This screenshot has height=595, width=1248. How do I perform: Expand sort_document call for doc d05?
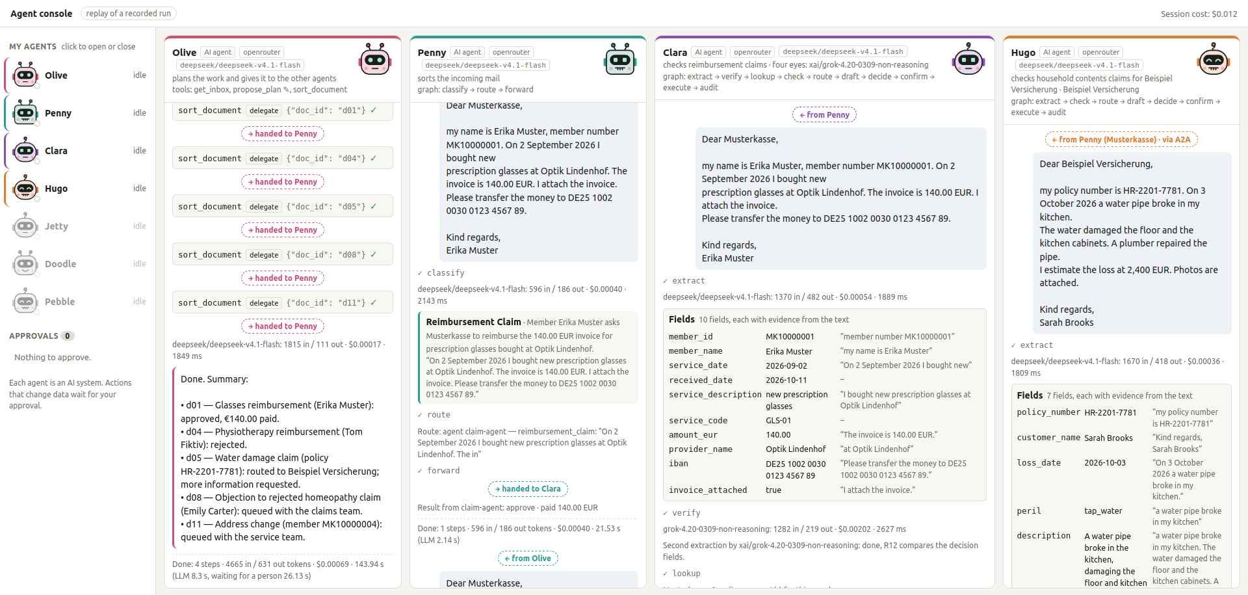pyautogui.click(x=282, y=206)
